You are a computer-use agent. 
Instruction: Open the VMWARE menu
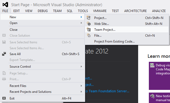[x=100, y=11]
